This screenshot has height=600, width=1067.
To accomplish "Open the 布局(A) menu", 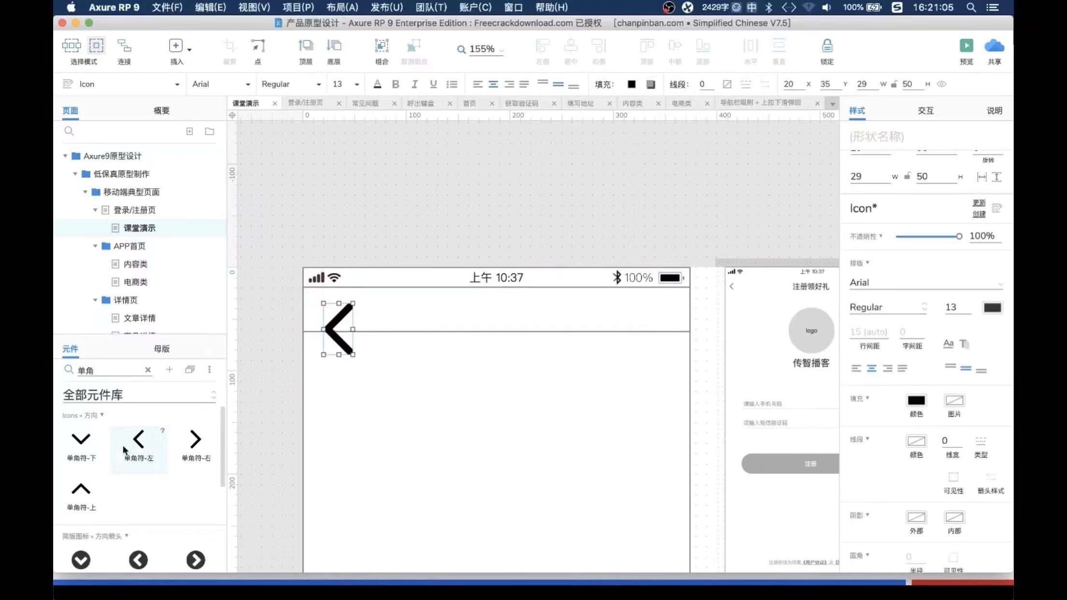I will [x=342, y=7].
